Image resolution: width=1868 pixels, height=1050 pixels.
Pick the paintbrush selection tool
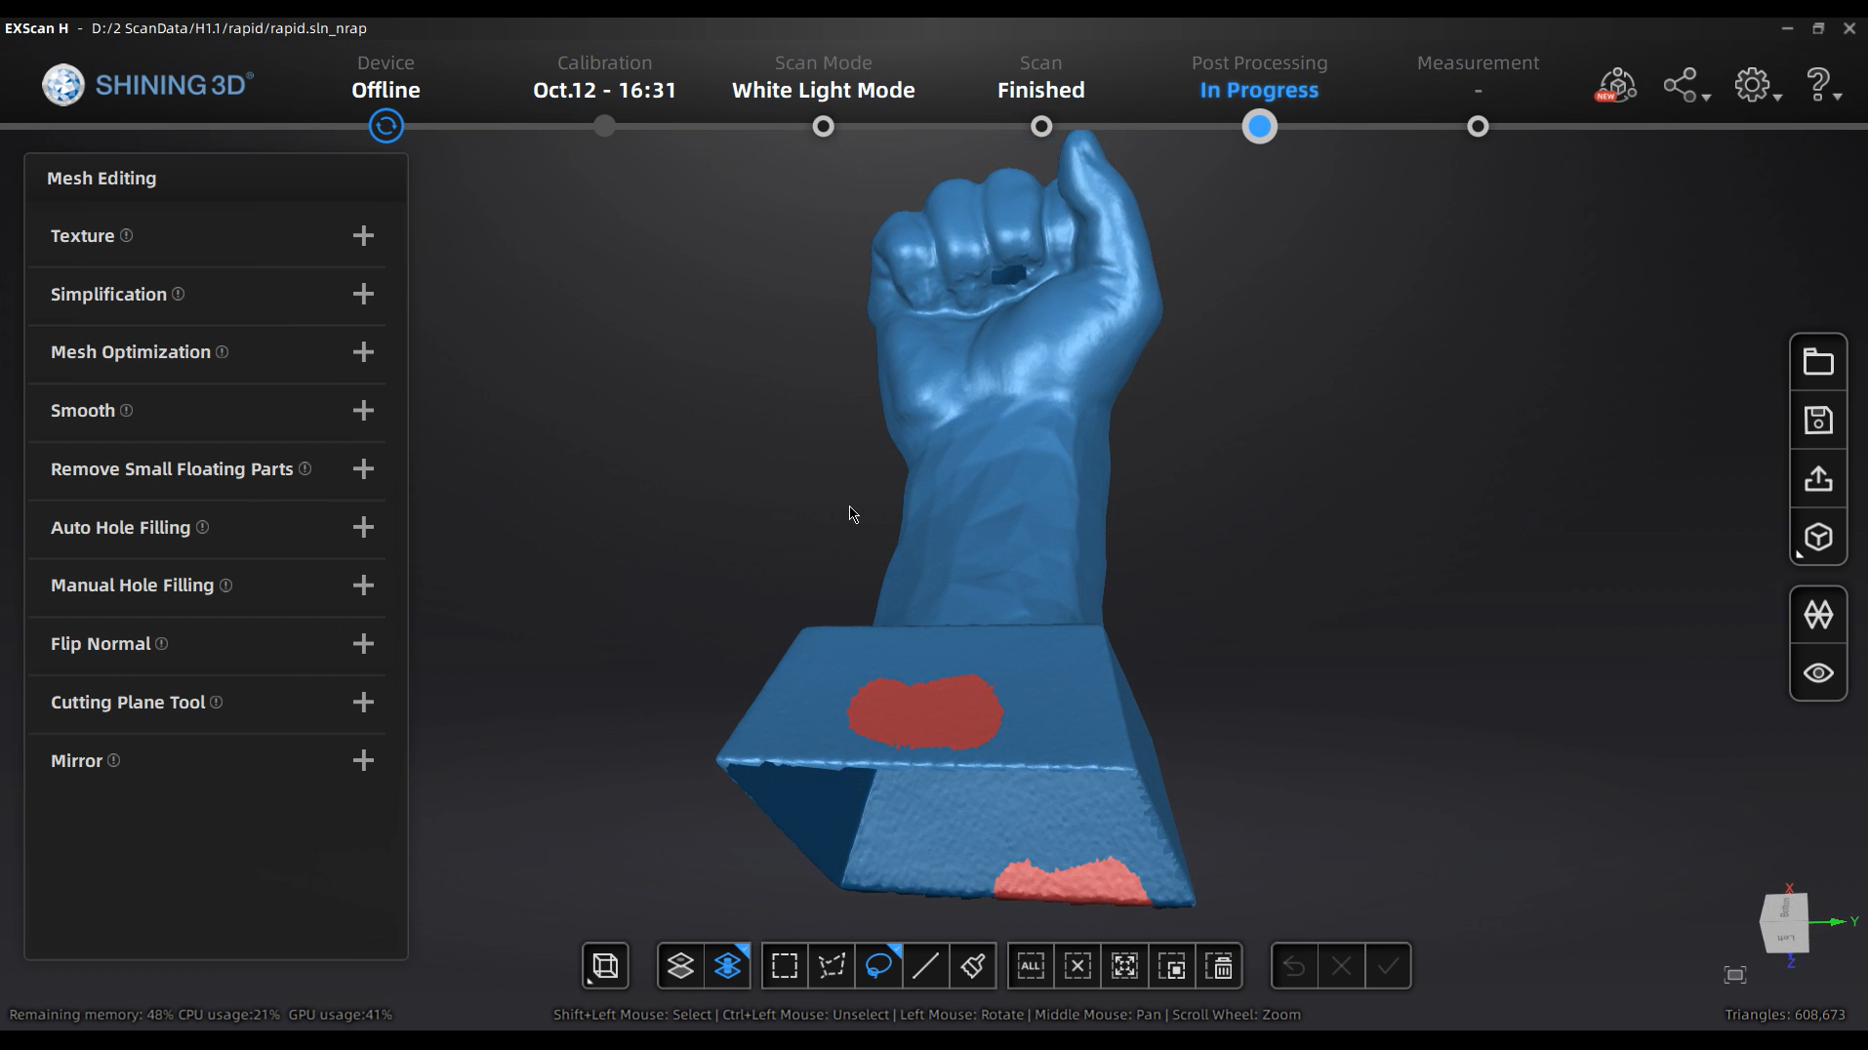(971, 965)
